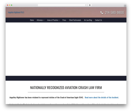This screenshot has height=112, width=132.
Task: Go to the Home menu item
Action: click(x=32, y=20)
